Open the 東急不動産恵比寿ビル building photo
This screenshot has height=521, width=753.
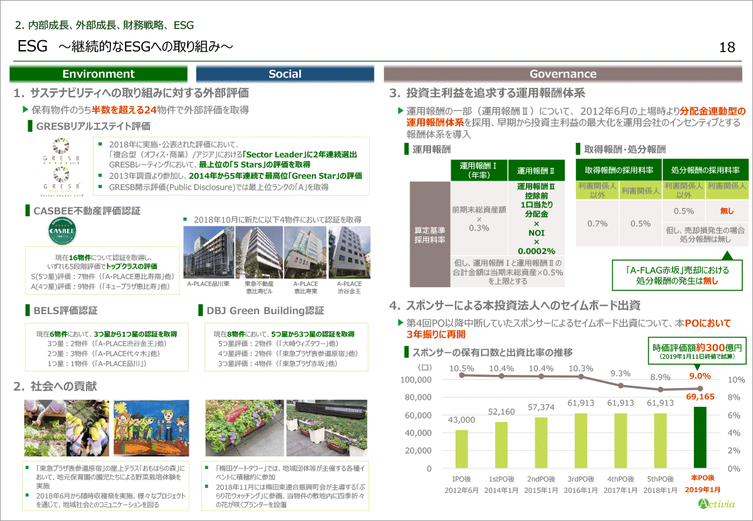[258, 252]
